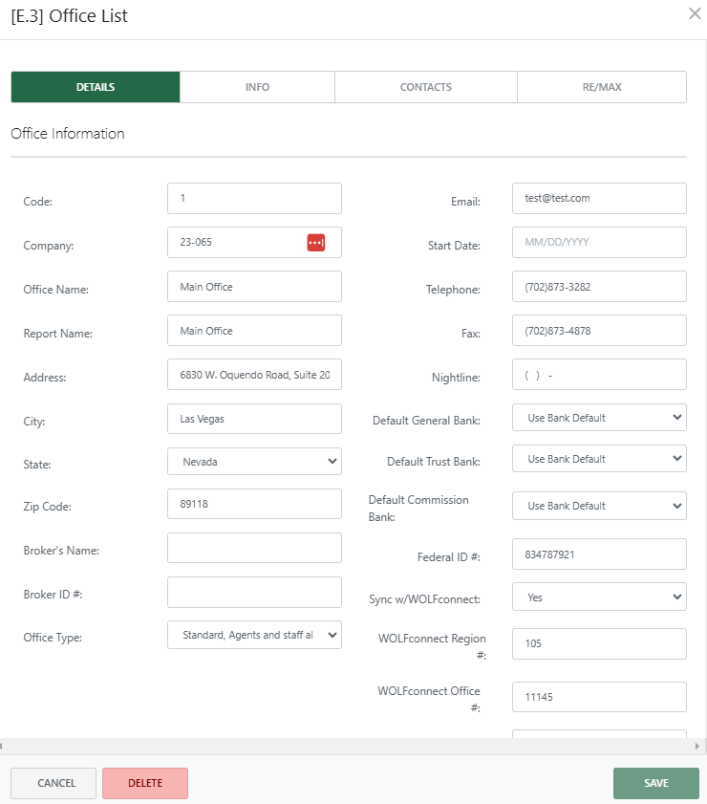This screenshot has height=804, width=707.
Task: Click the Nightline phone field
Action: pyautogui.click(x=599, y=374)
